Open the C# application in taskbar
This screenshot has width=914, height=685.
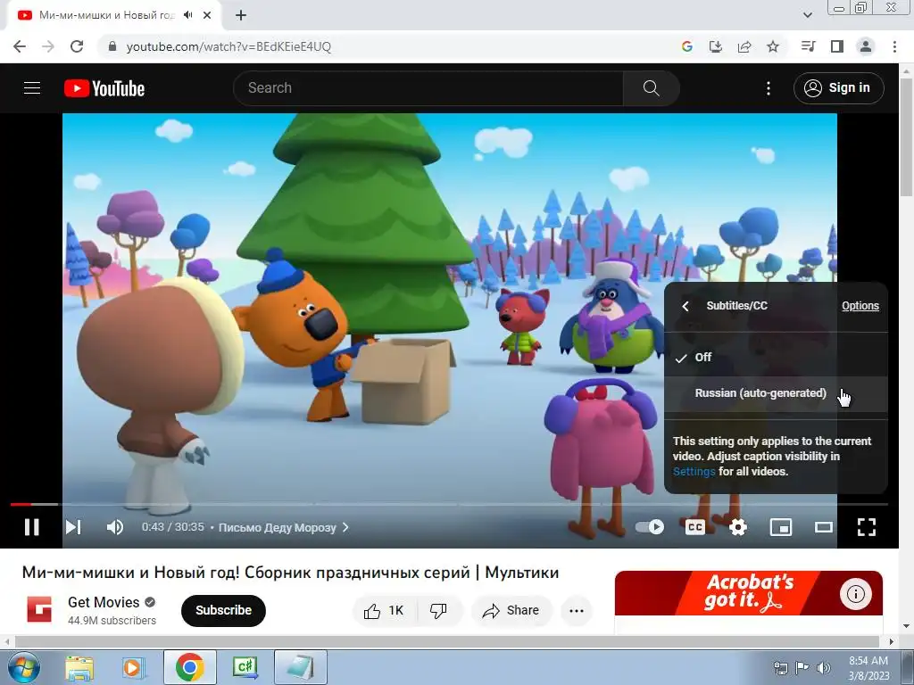pos(245,667)
